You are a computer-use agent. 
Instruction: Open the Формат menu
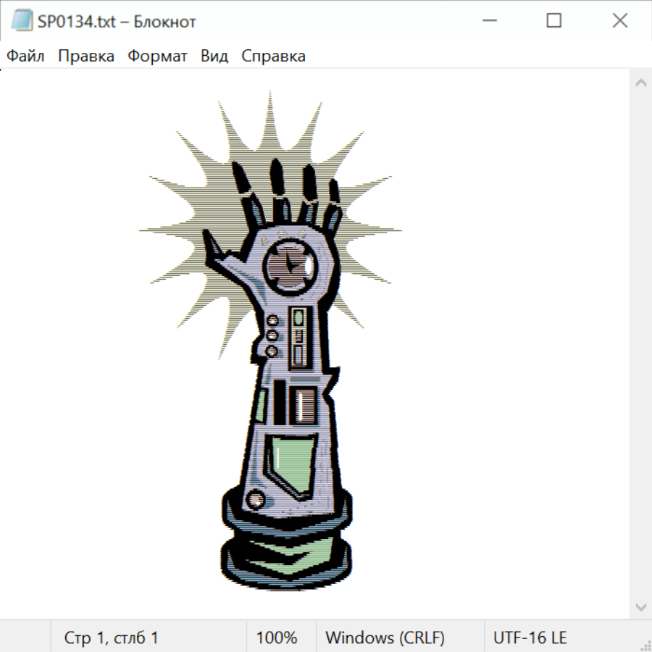coord(157,57)
